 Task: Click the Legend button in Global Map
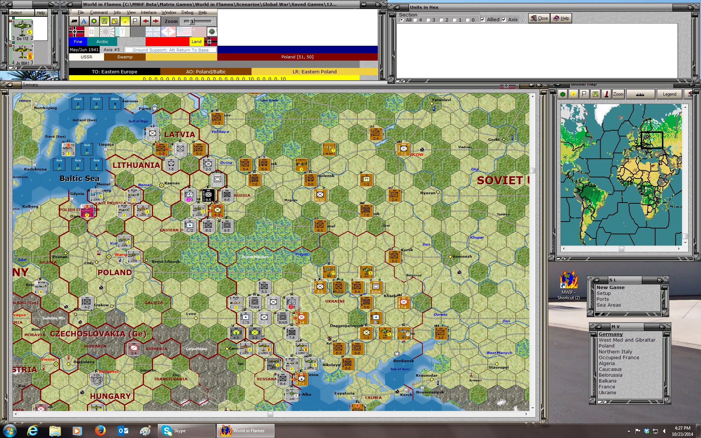click(x=670, y=94)
